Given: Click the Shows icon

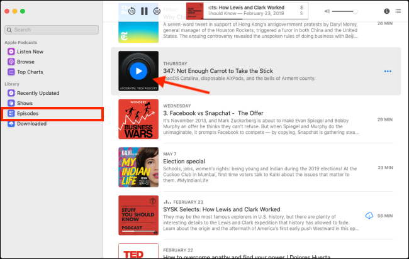Looking at the screenshot, I should point(11,103).
